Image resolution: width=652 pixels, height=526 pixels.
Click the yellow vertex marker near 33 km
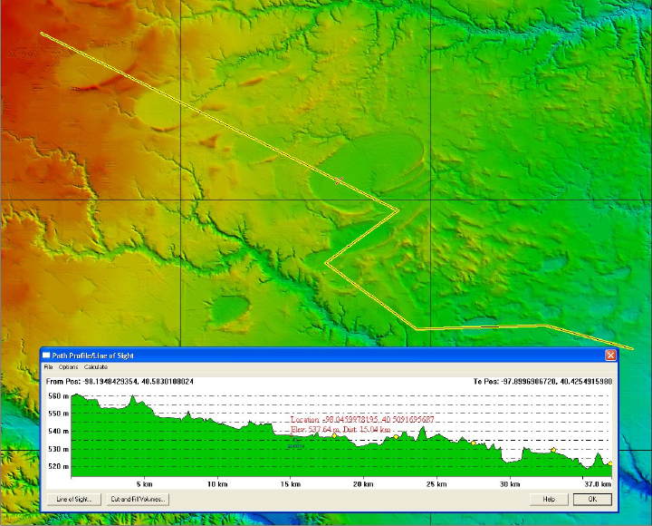pyautogui.click(x=552, y=450)
